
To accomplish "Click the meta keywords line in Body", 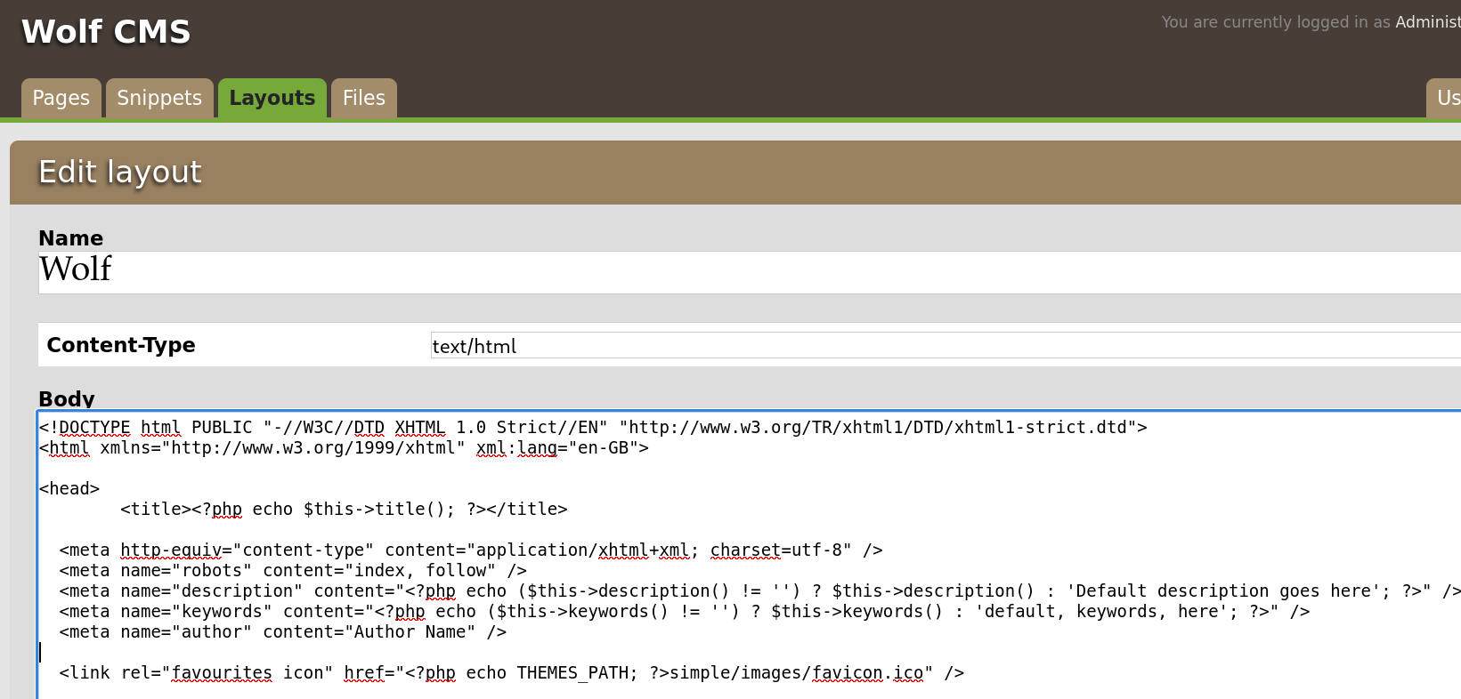I will [685, 612].
